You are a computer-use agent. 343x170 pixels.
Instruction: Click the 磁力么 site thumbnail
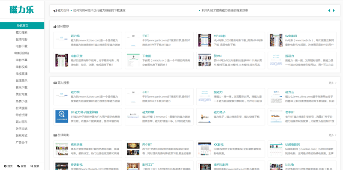pyautogui.click(x=276, y=97)
